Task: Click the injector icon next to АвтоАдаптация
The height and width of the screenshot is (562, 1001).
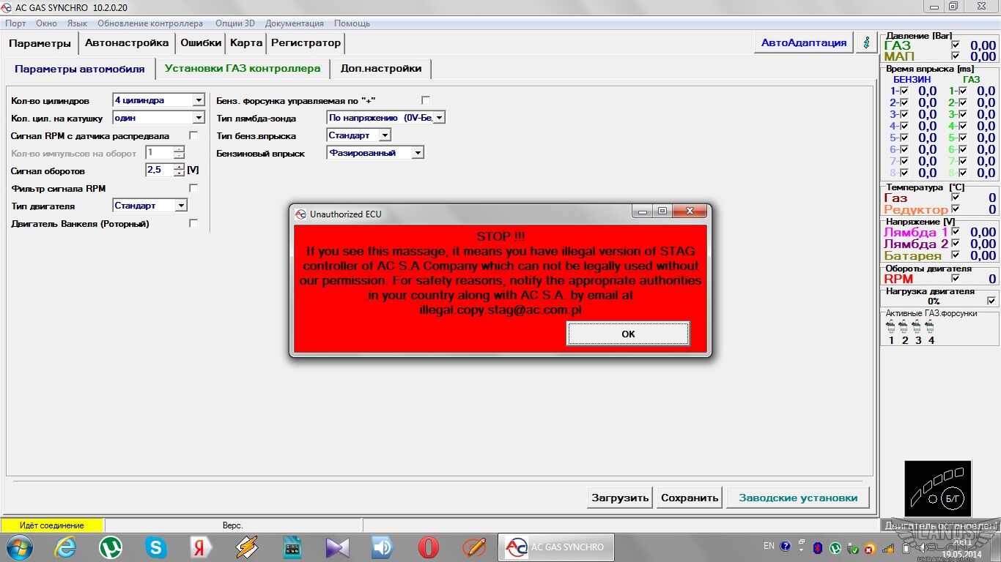Action: coord(867,42)
